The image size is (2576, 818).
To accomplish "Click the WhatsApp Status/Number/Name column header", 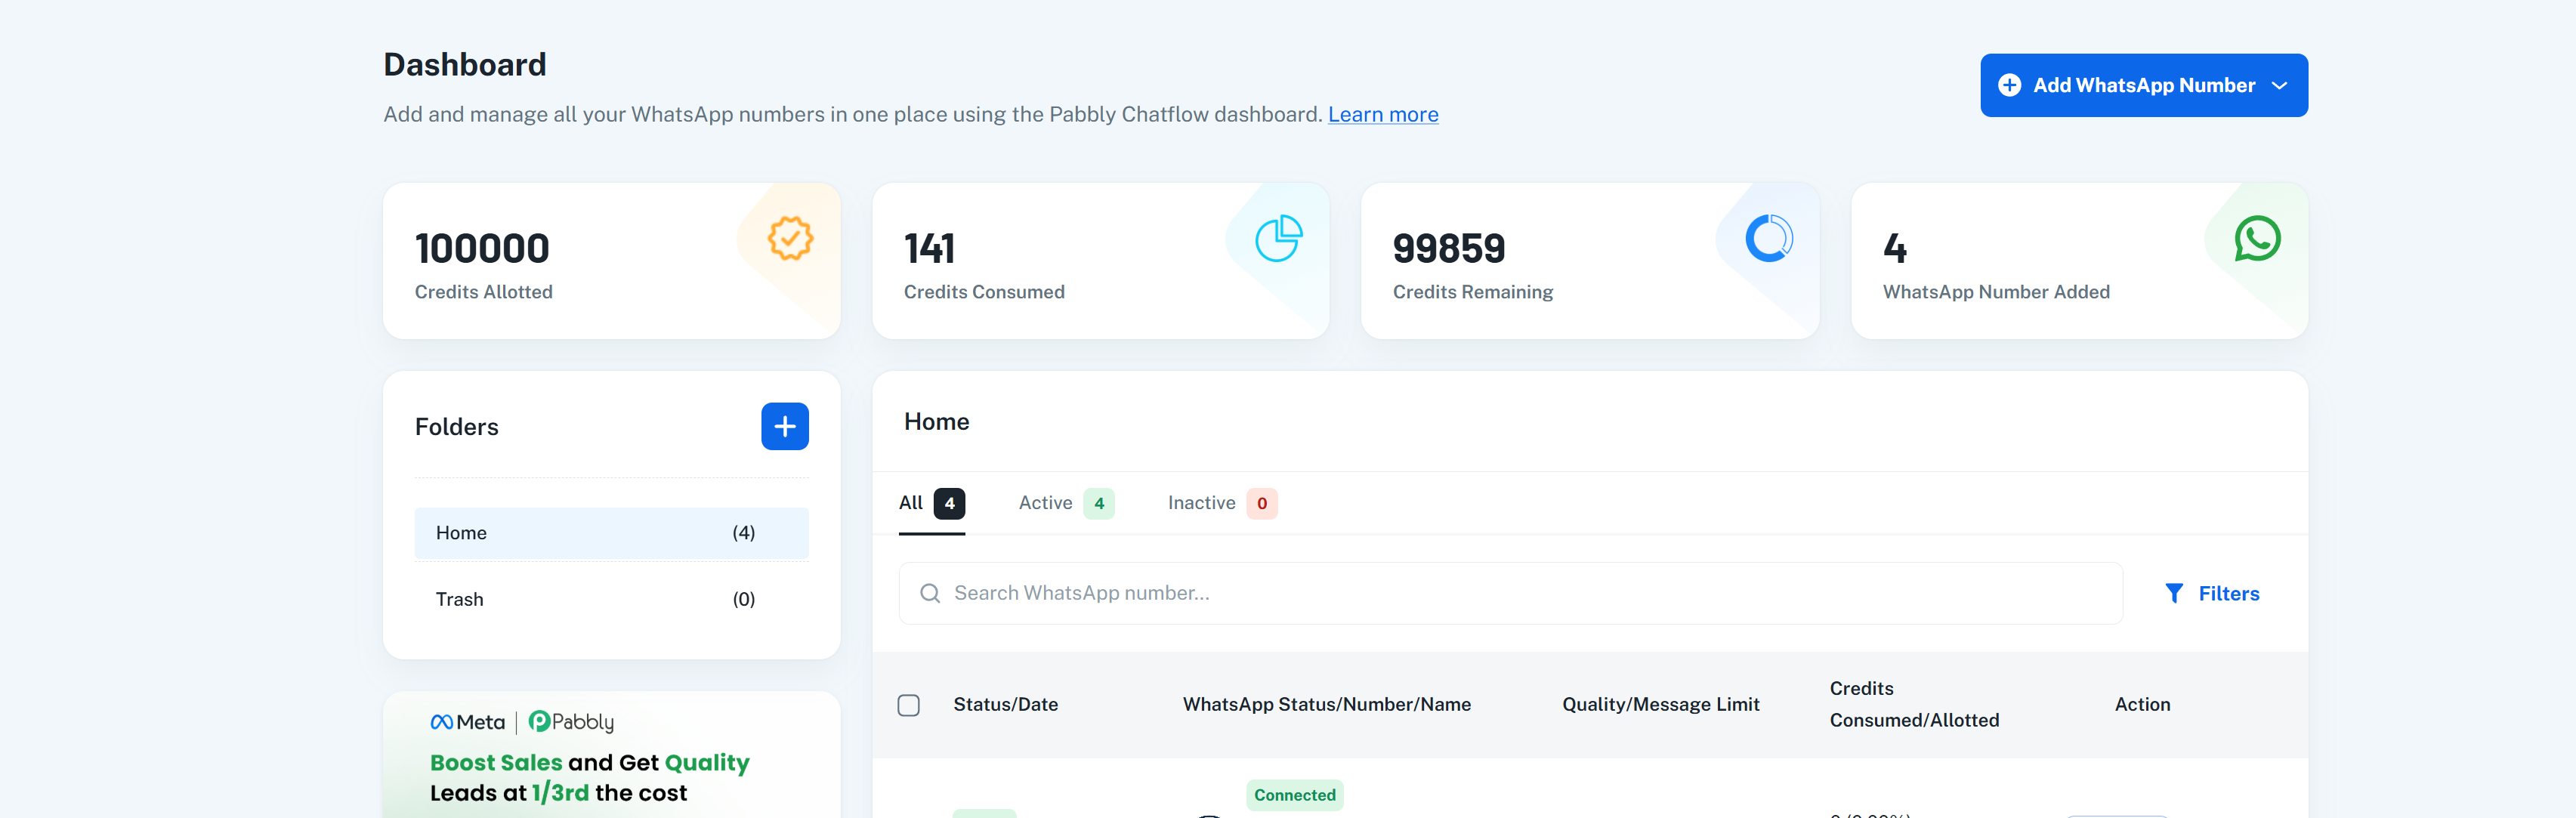I will [1327, 705].
